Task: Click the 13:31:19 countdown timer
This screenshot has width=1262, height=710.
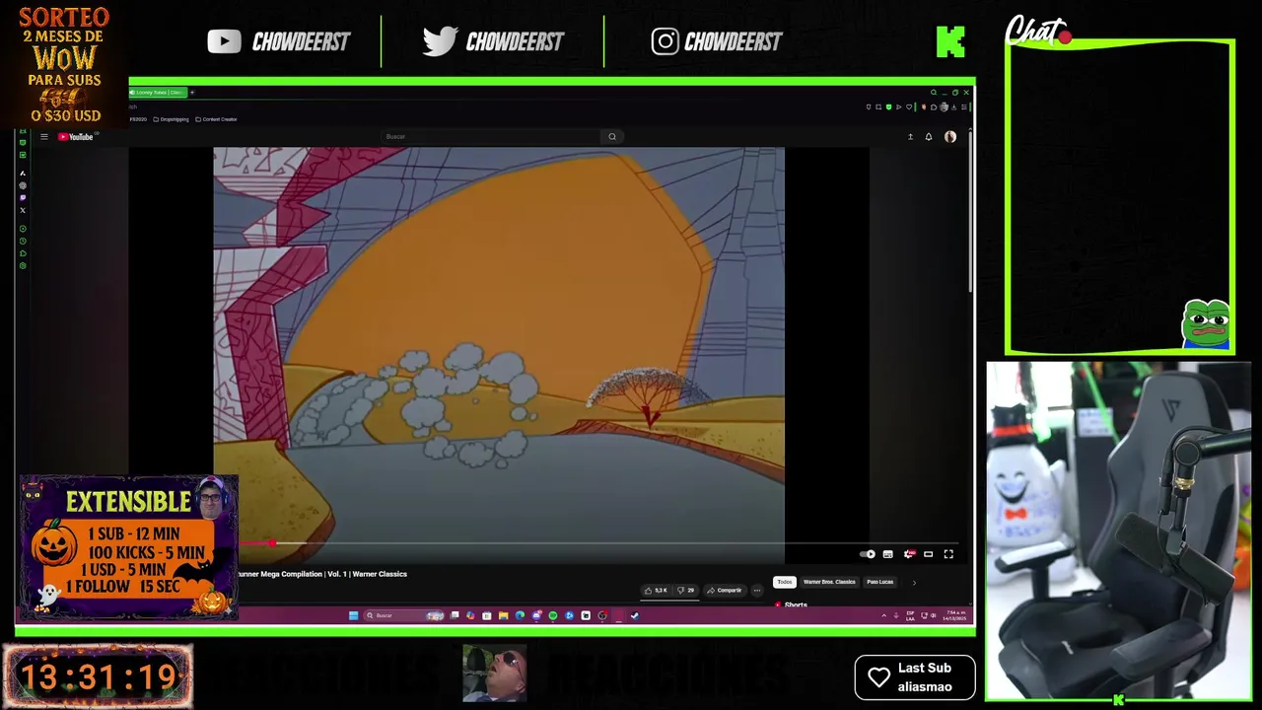Action: [x=98, y=677]
